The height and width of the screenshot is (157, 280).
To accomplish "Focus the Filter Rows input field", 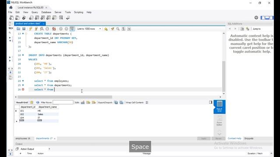I will tap(63, 102).
